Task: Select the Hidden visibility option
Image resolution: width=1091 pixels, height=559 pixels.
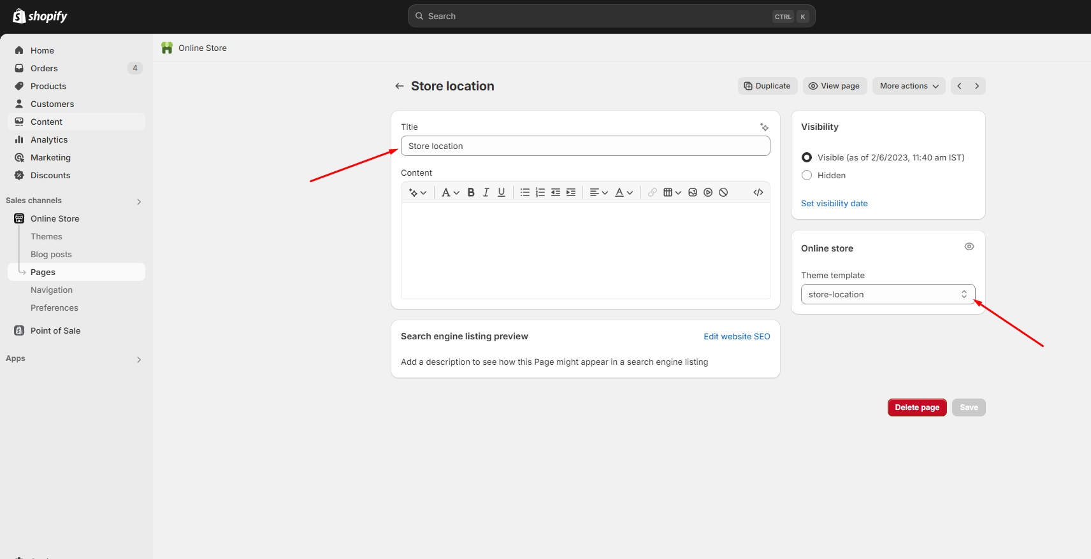Action: [807, 175]
